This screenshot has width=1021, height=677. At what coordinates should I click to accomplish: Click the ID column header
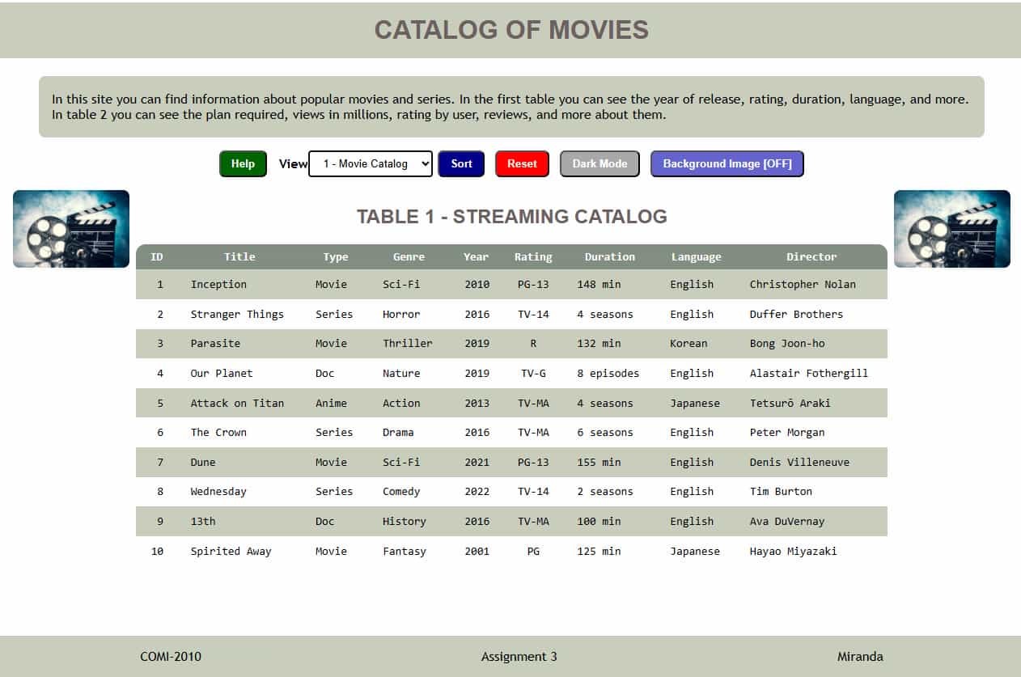click(157, 256)
